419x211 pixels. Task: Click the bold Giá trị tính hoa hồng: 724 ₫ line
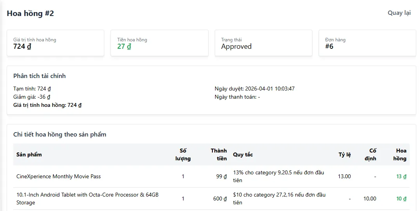pyautogui.click(x=47, y=105)
